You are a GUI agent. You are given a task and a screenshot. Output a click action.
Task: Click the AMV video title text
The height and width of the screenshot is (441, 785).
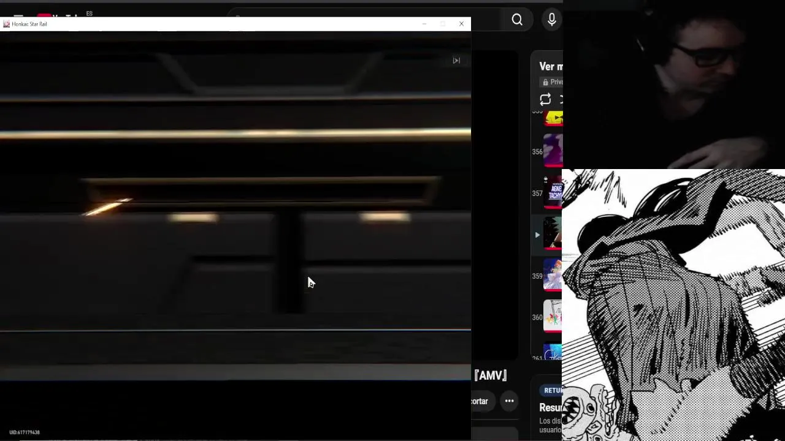491,375
